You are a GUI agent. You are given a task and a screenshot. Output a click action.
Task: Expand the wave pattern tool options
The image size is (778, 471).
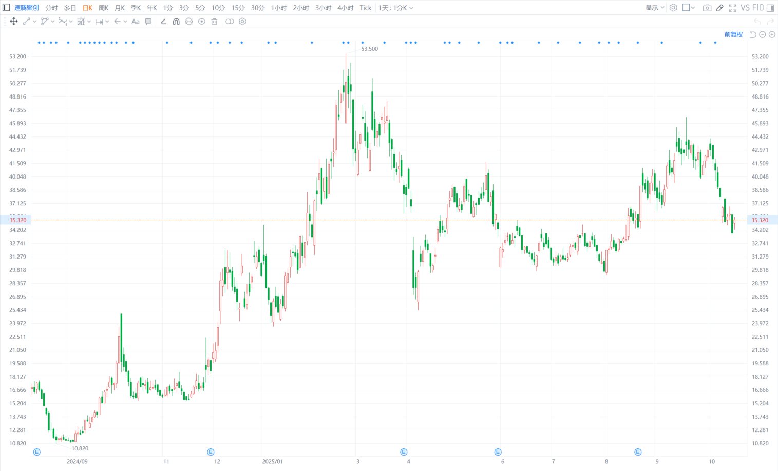click(x=71, y=22)
